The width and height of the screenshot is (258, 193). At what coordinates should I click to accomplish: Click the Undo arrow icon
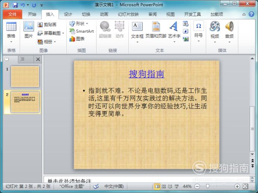pyautogui.click(x=22, y=5)
